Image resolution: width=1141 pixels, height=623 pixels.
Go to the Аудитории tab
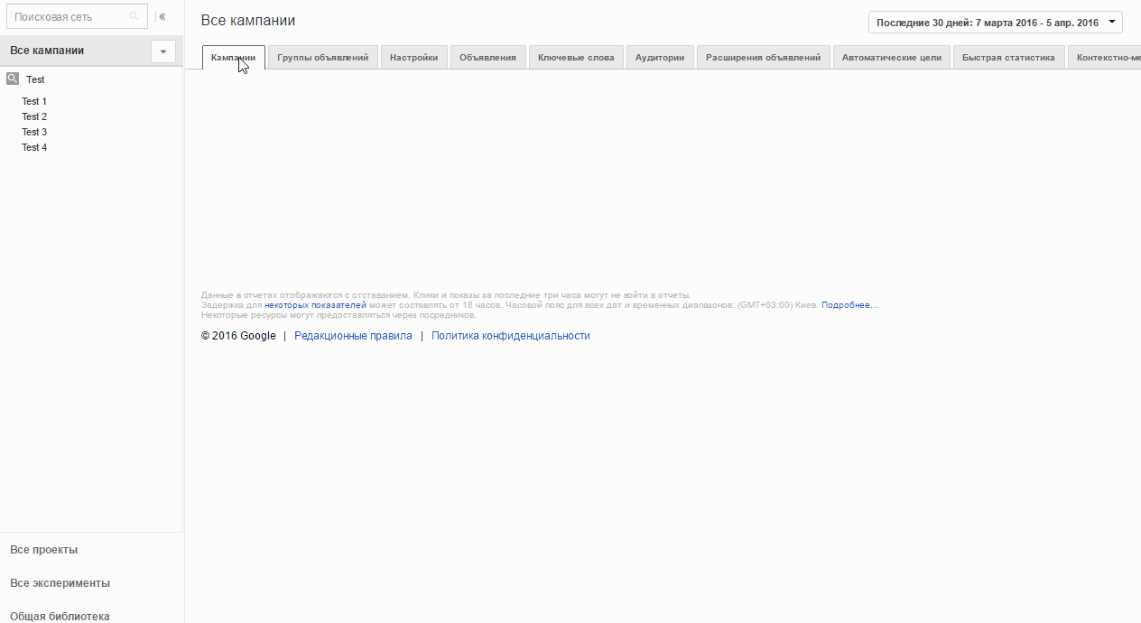[x=660, y=58]
